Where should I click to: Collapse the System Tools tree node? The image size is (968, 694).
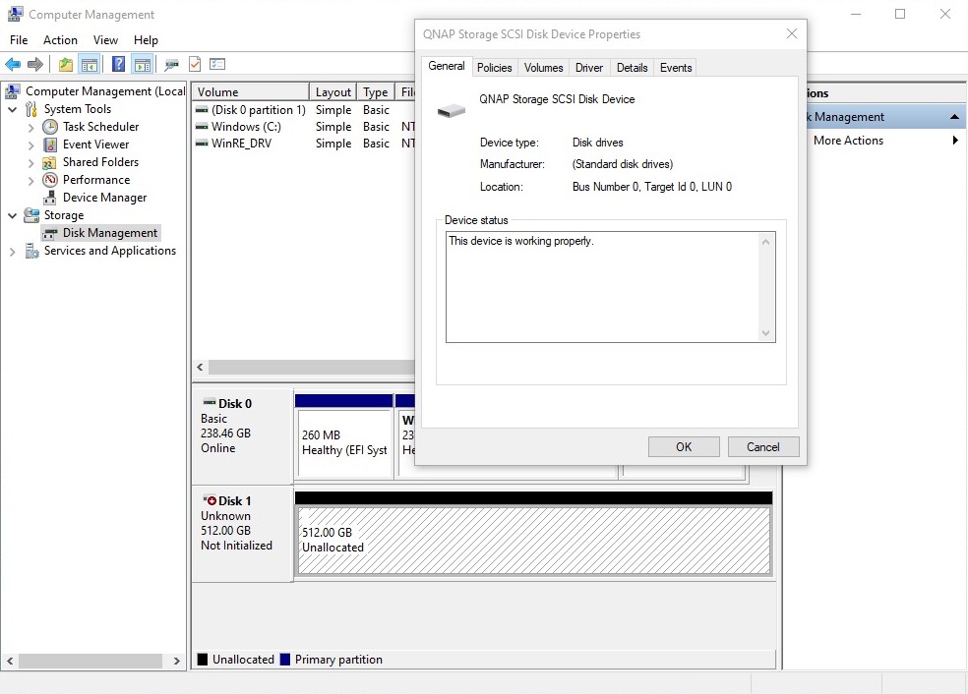click(13, 109)
